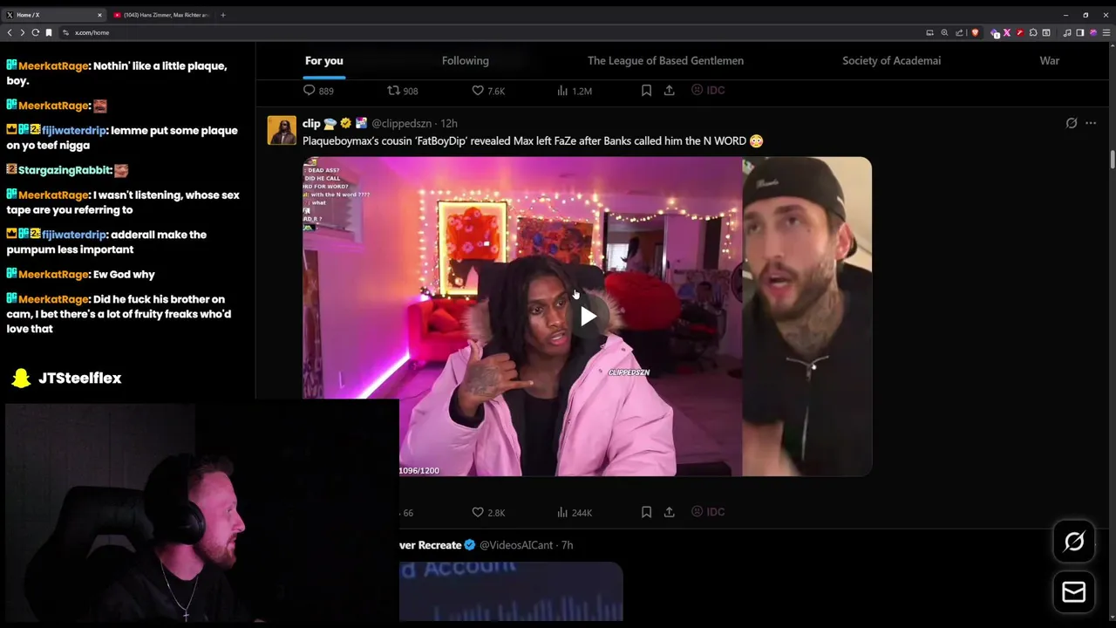1116x628 pixels.
Task: Open site settings icon in address bar
Action: [x=65, y=32]
